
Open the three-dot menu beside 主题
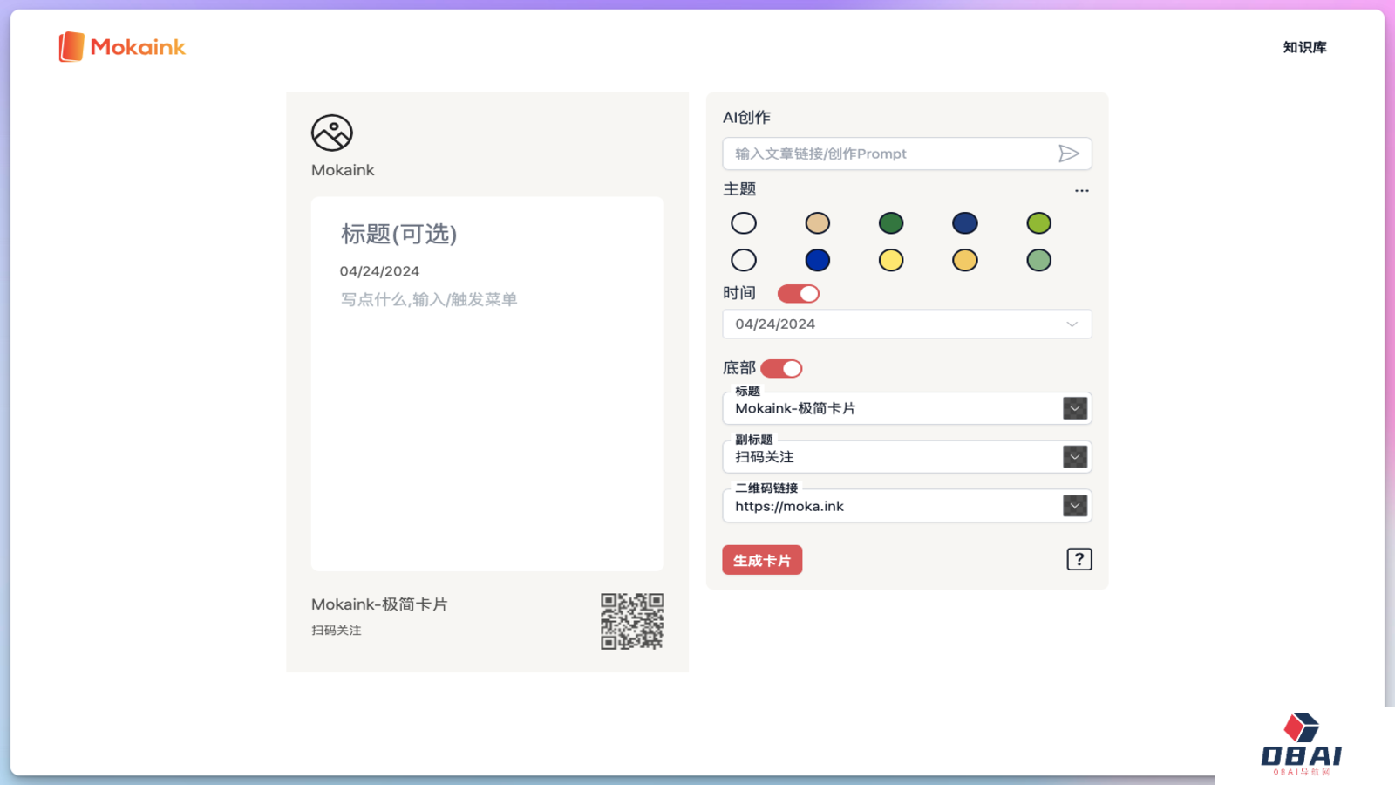[x=1081, y=190]
